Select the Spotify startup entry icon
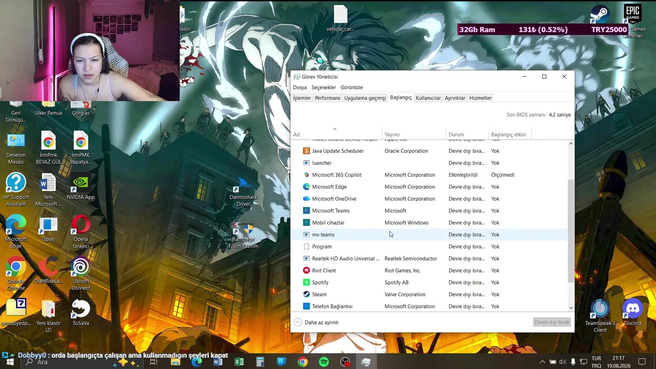Image resolution: width=656 pixels, height=369 pixels. [306, 282]
